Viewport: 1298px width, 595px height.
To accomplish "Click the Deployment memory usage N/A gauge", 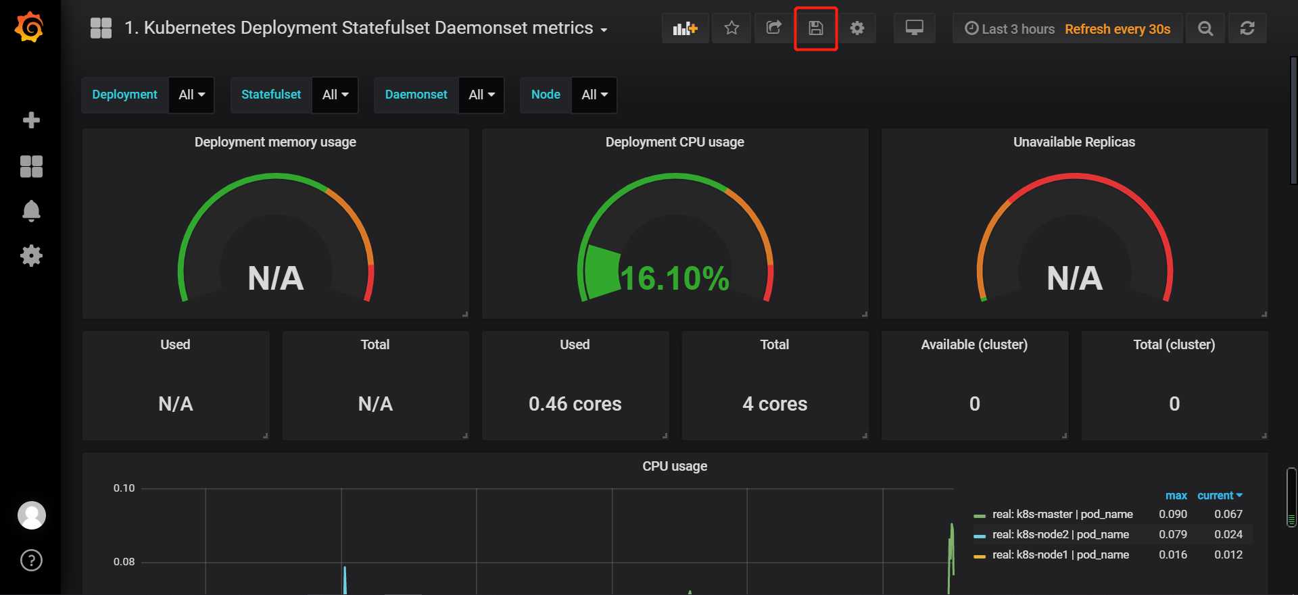I will (275, 278).
